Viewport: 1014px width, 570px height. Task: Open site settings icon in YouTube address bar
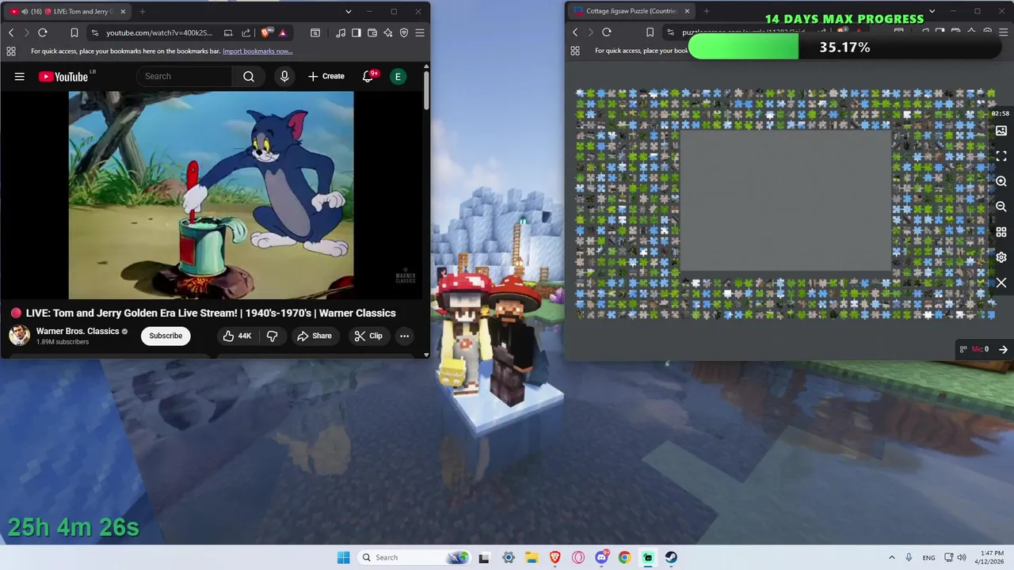tap(95, 32)
